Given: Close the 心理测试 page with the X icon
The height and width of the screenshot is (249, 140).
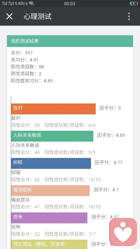Looking at the screenshot, I should pyautogui.click(x=9, y=16).
